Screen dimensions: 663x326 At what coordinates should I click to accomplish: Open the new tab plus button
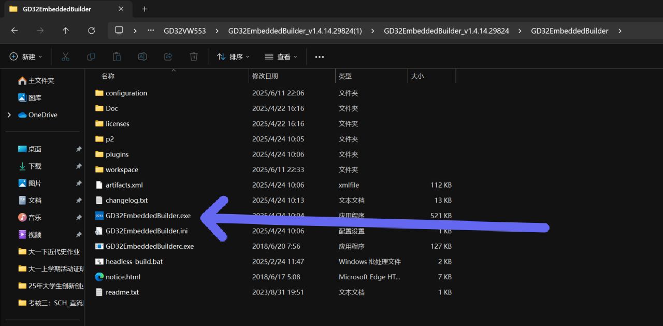[x=145, y=9]
